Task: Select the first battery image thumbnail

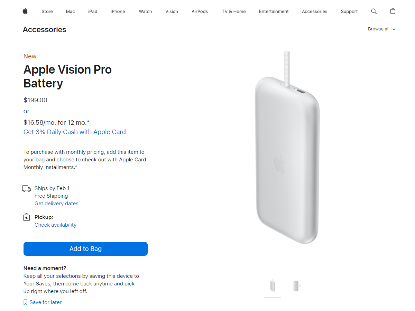Action: click(x=272, y=285)
